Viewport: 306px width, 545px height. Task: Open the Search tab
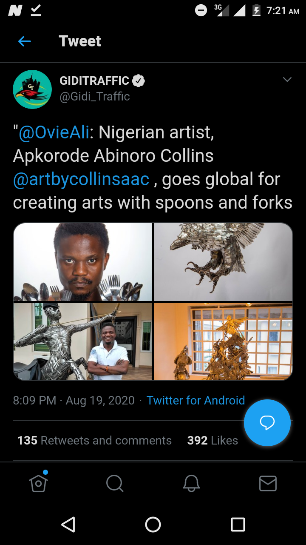click(x=115, y=483)
